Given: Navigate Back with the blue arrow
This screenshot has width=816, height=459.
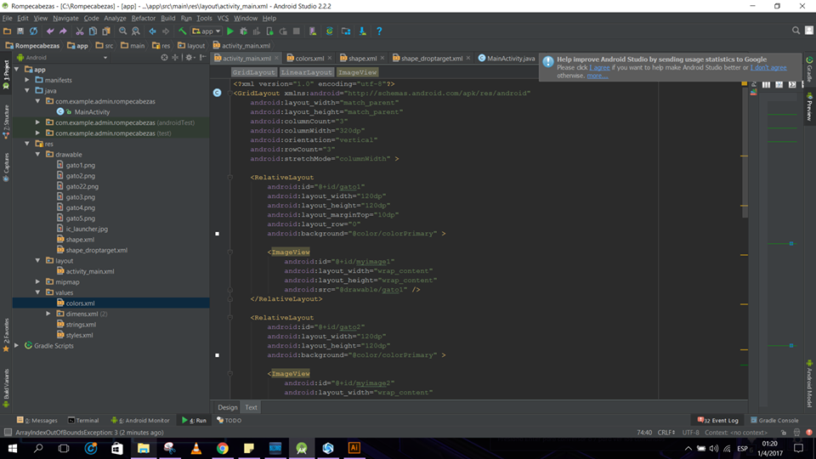Looking at the screenshot, I should coord(152,31).
